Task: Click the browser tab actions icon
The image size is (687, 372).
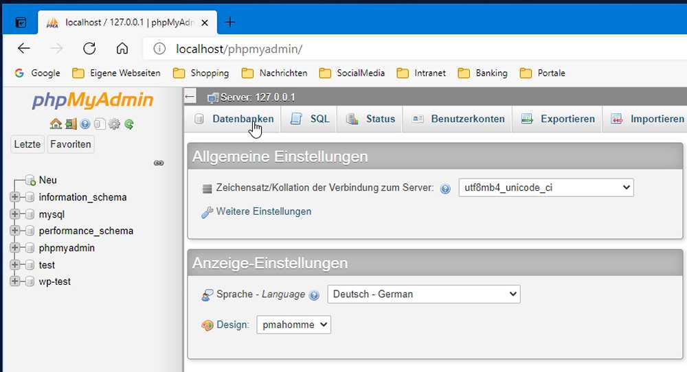Action: pyautogui.click(x=21, y=23)
